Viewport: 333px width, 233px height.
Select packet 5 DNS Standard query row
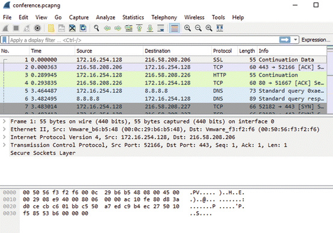[163, 91]
